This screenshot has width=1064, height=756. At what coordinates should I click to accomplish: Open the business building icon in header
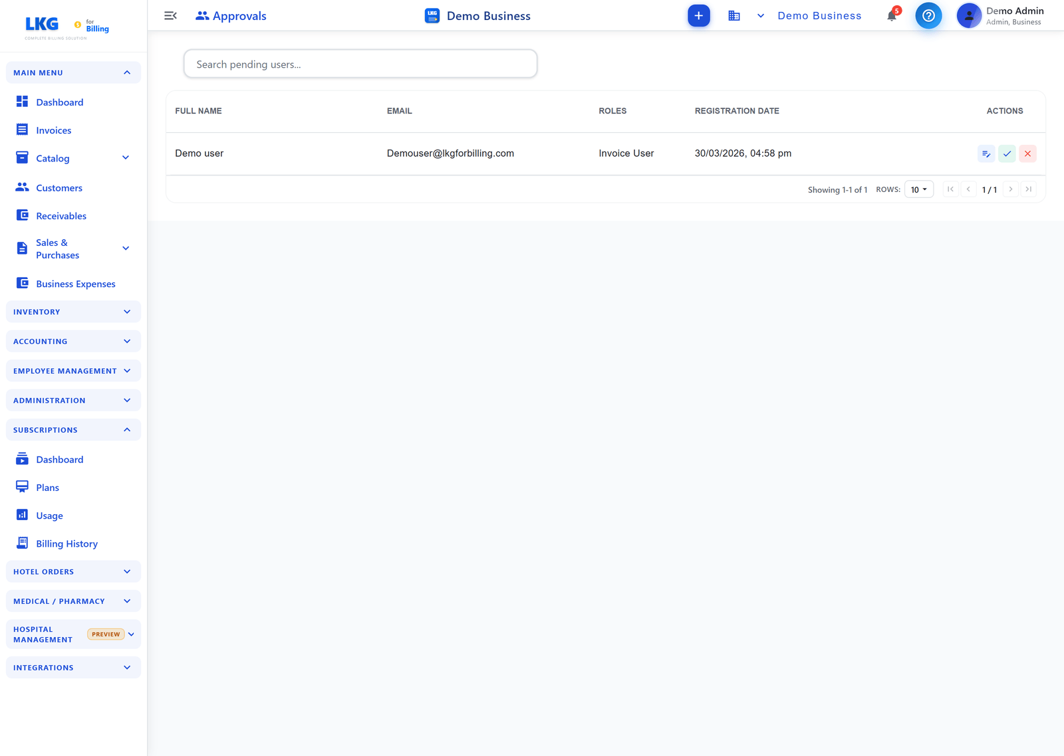[x=733, y=15]
